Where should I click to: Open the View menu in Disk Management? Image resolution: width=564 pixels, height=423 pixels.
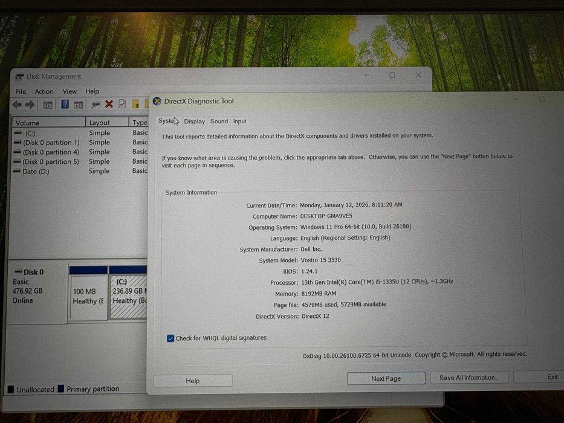point(70,91)
